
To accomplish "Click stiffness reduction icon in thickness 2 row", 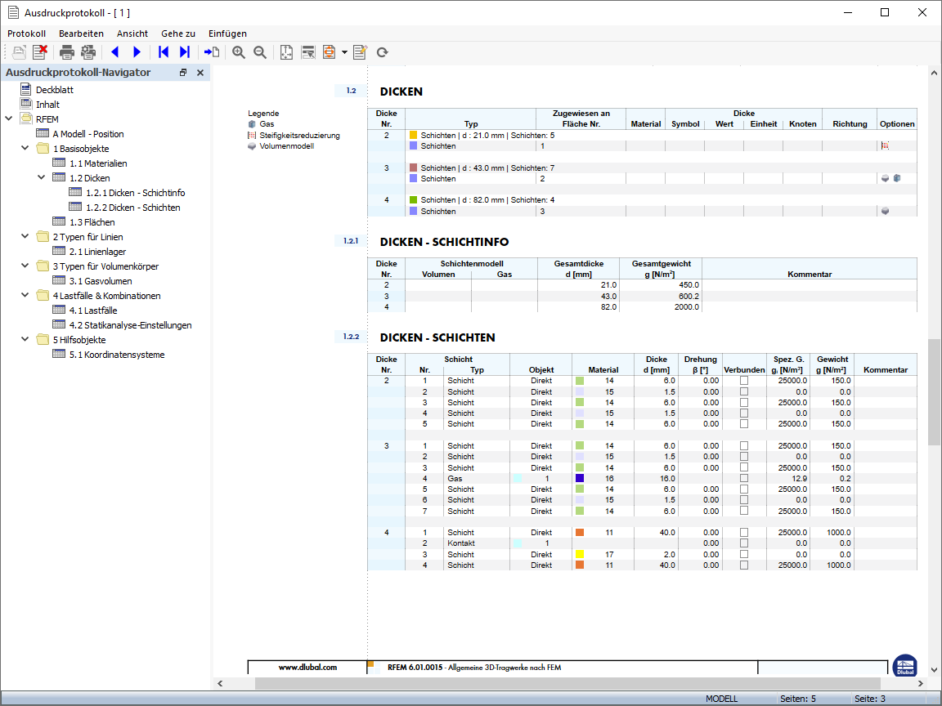I will [885, 146].
